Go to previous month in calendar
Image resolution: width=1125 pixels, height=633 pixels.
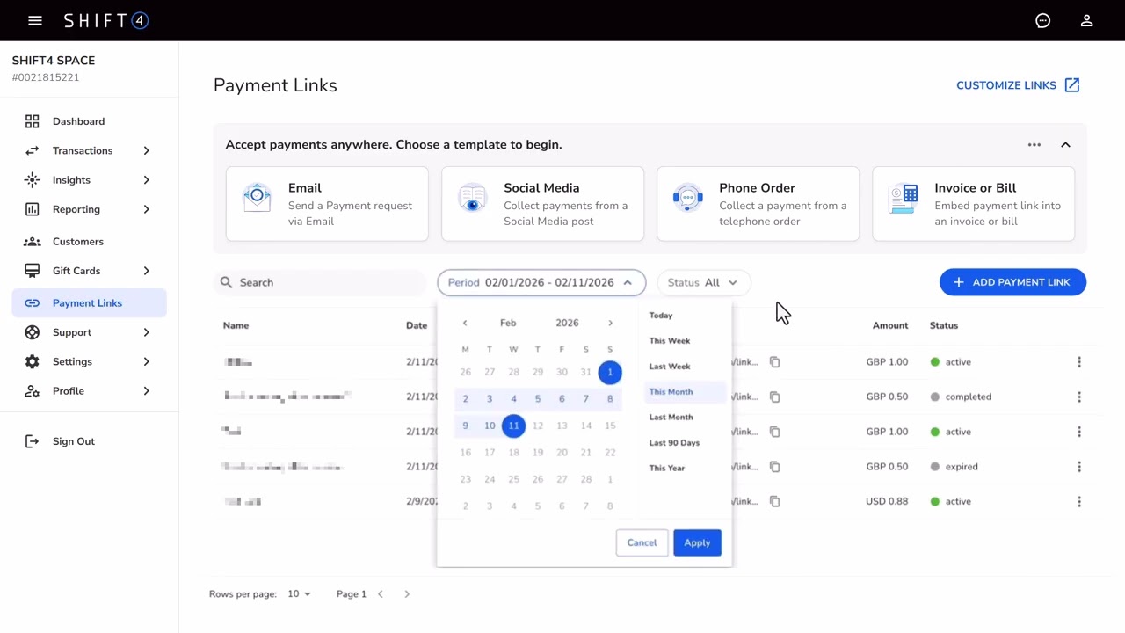point(465,324)
